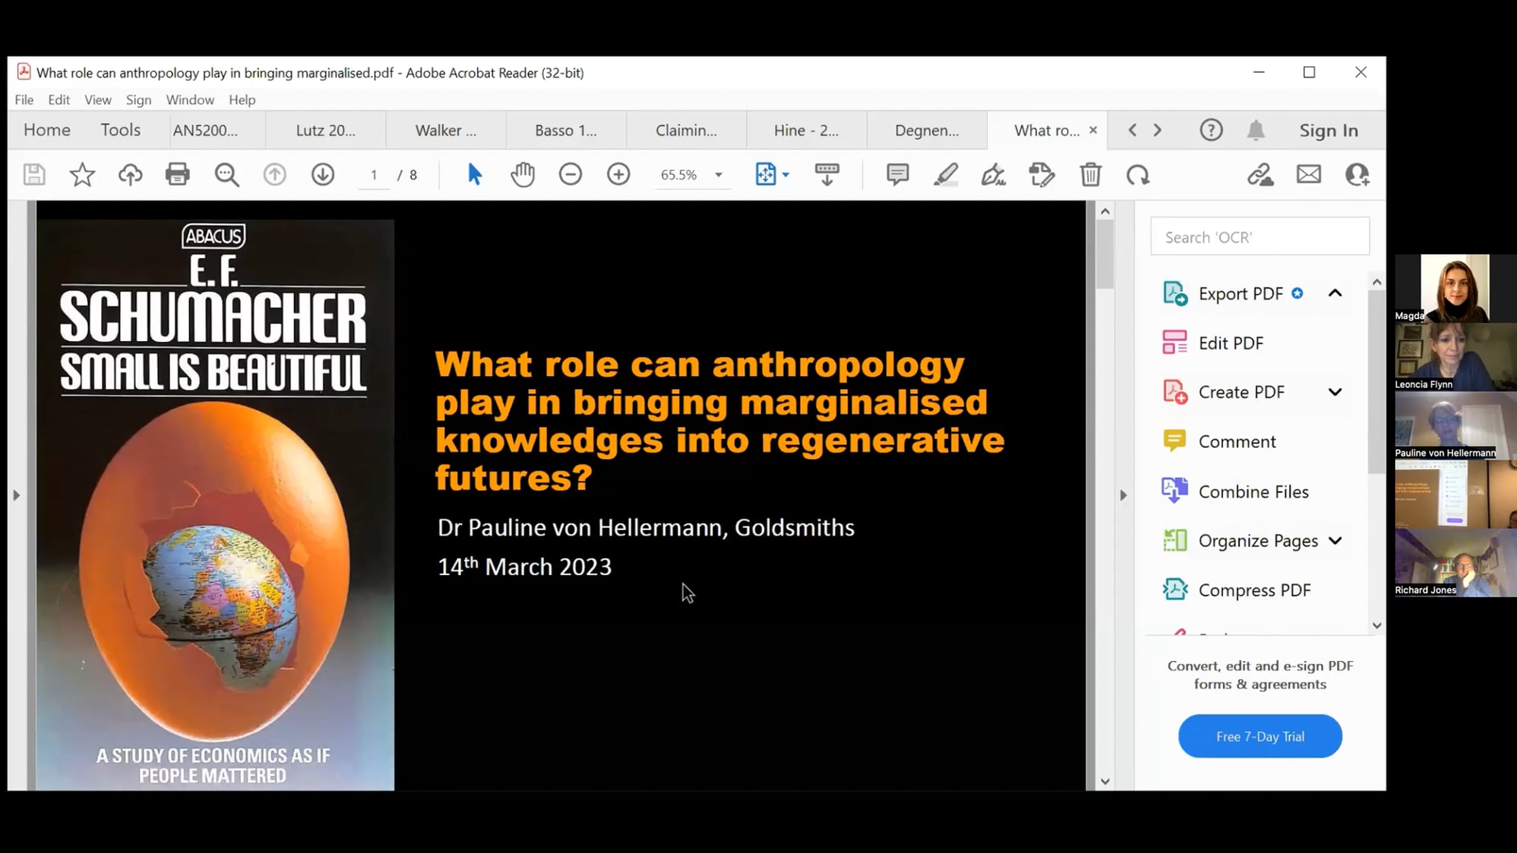Share a link to the file
Image resolution: width=1517 pixels, height=853 pixels.
pos(1260,174)
